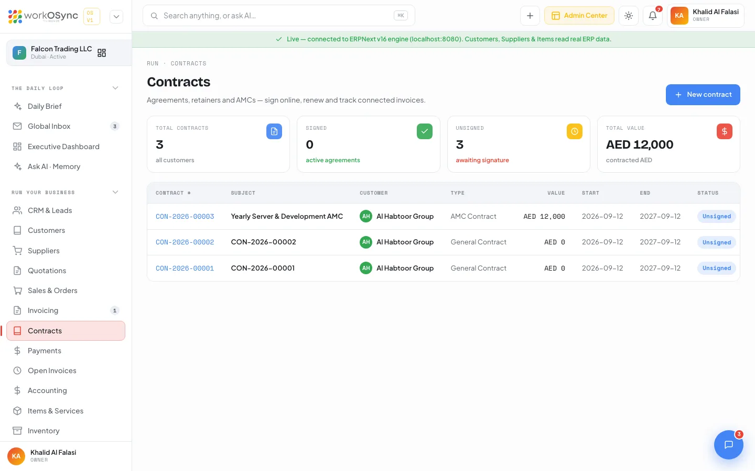
Task: Click the Unsigned status badge for CON-2026-00003
Action: click(717, 217)
